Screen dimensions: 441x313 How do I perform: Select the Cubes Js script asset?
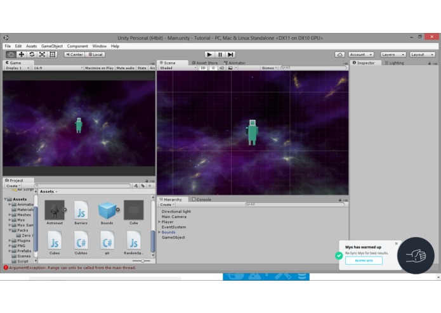[x=55, y=241]
